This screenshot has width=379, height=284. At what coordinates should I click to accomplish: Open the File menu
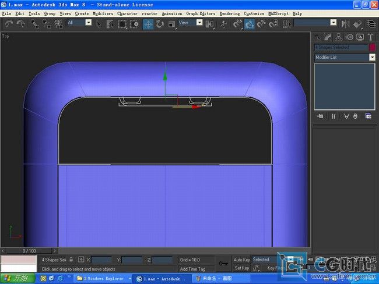pos(6,13)
